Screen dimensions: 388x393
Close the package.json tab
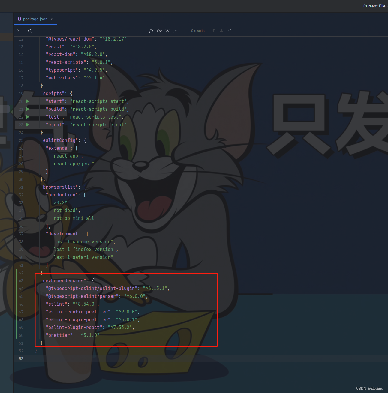coord(52,19)
